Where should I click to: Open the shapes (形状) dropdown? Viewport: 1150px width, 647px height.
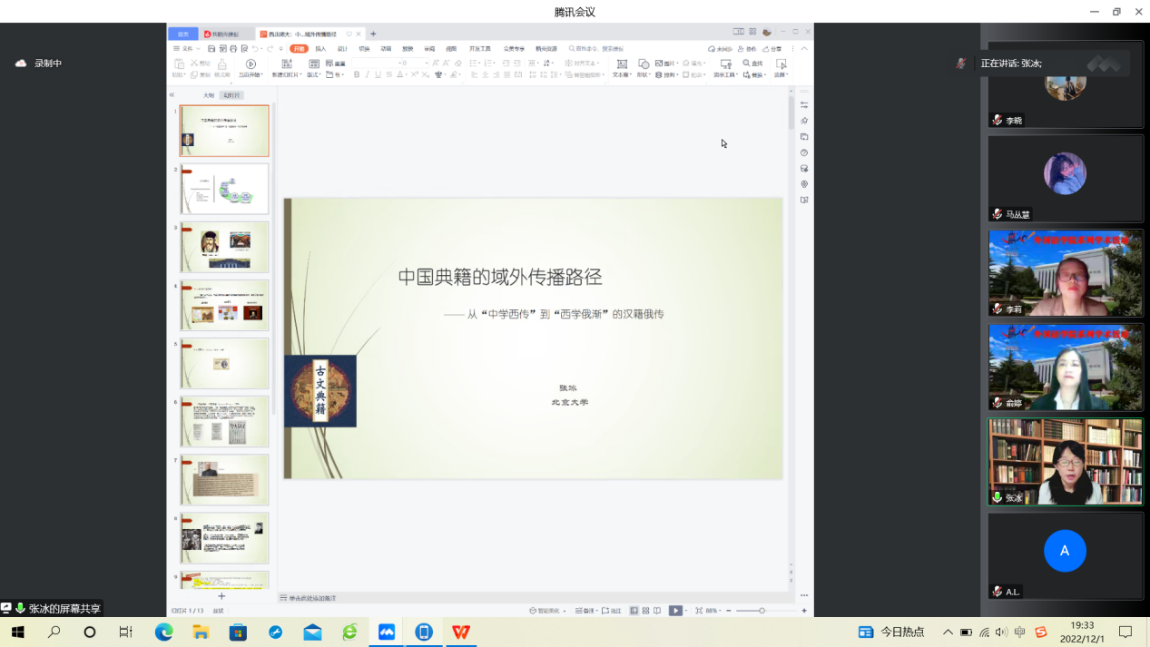[643, 75]
